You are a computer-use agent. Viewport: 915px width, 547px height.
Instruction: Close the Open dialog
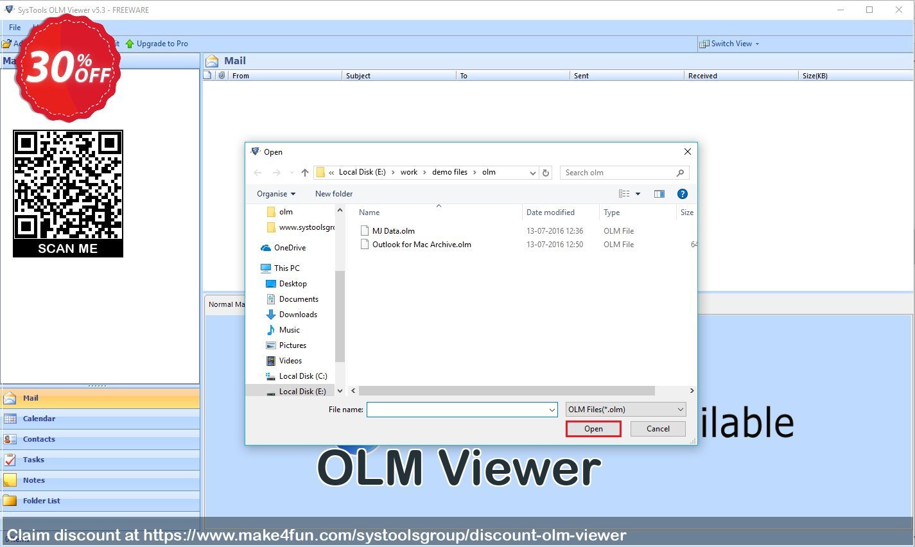[687, 152]
